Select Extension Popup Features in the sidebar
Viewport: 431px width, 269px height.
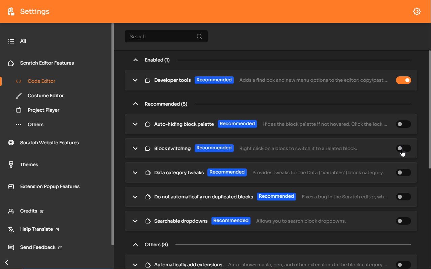(x=11, y=186)
